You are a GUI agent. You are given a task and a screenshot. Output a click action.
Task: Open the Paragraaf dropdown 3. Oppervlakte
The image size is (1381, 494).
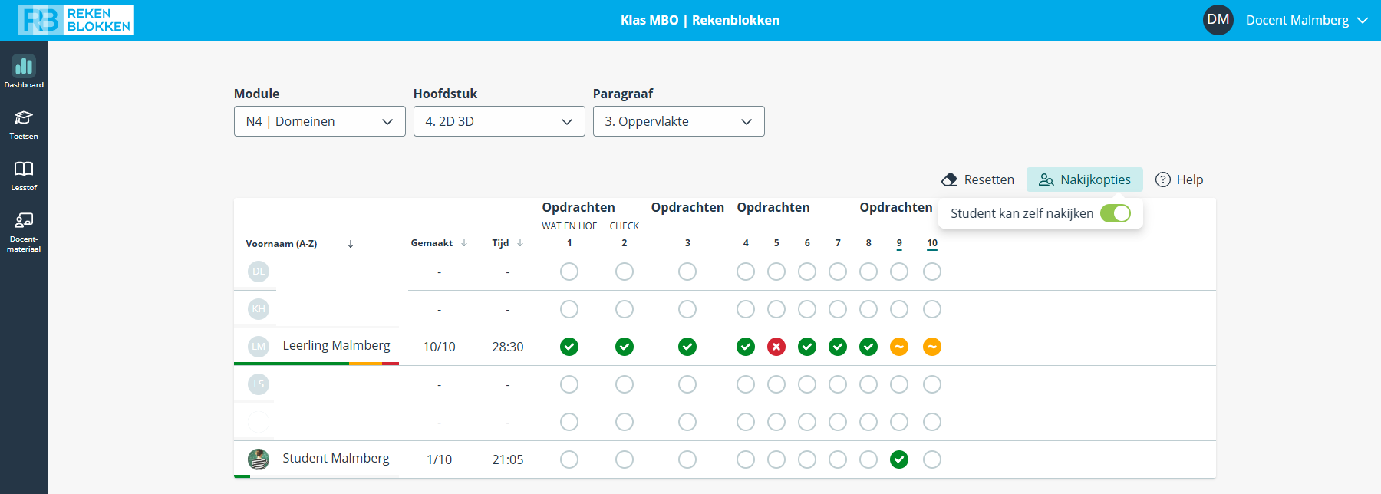[x=679, y=121]
